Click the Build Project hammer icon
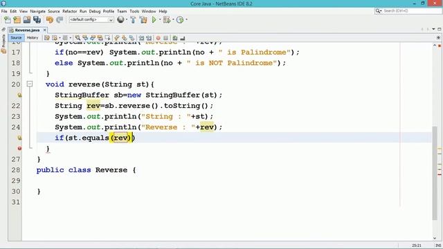The width and height of the screenshot is (443, 249). tap(133, 20)
